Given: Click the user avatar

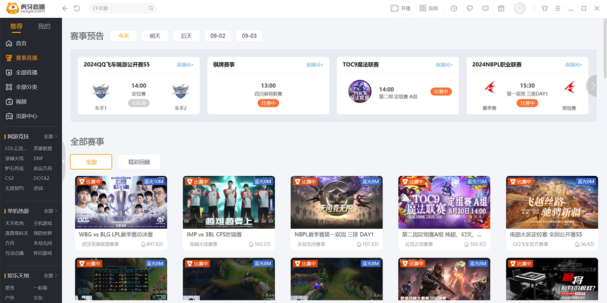Looking at the screenshot, I should pyautogui.click(x=519, y=9).
